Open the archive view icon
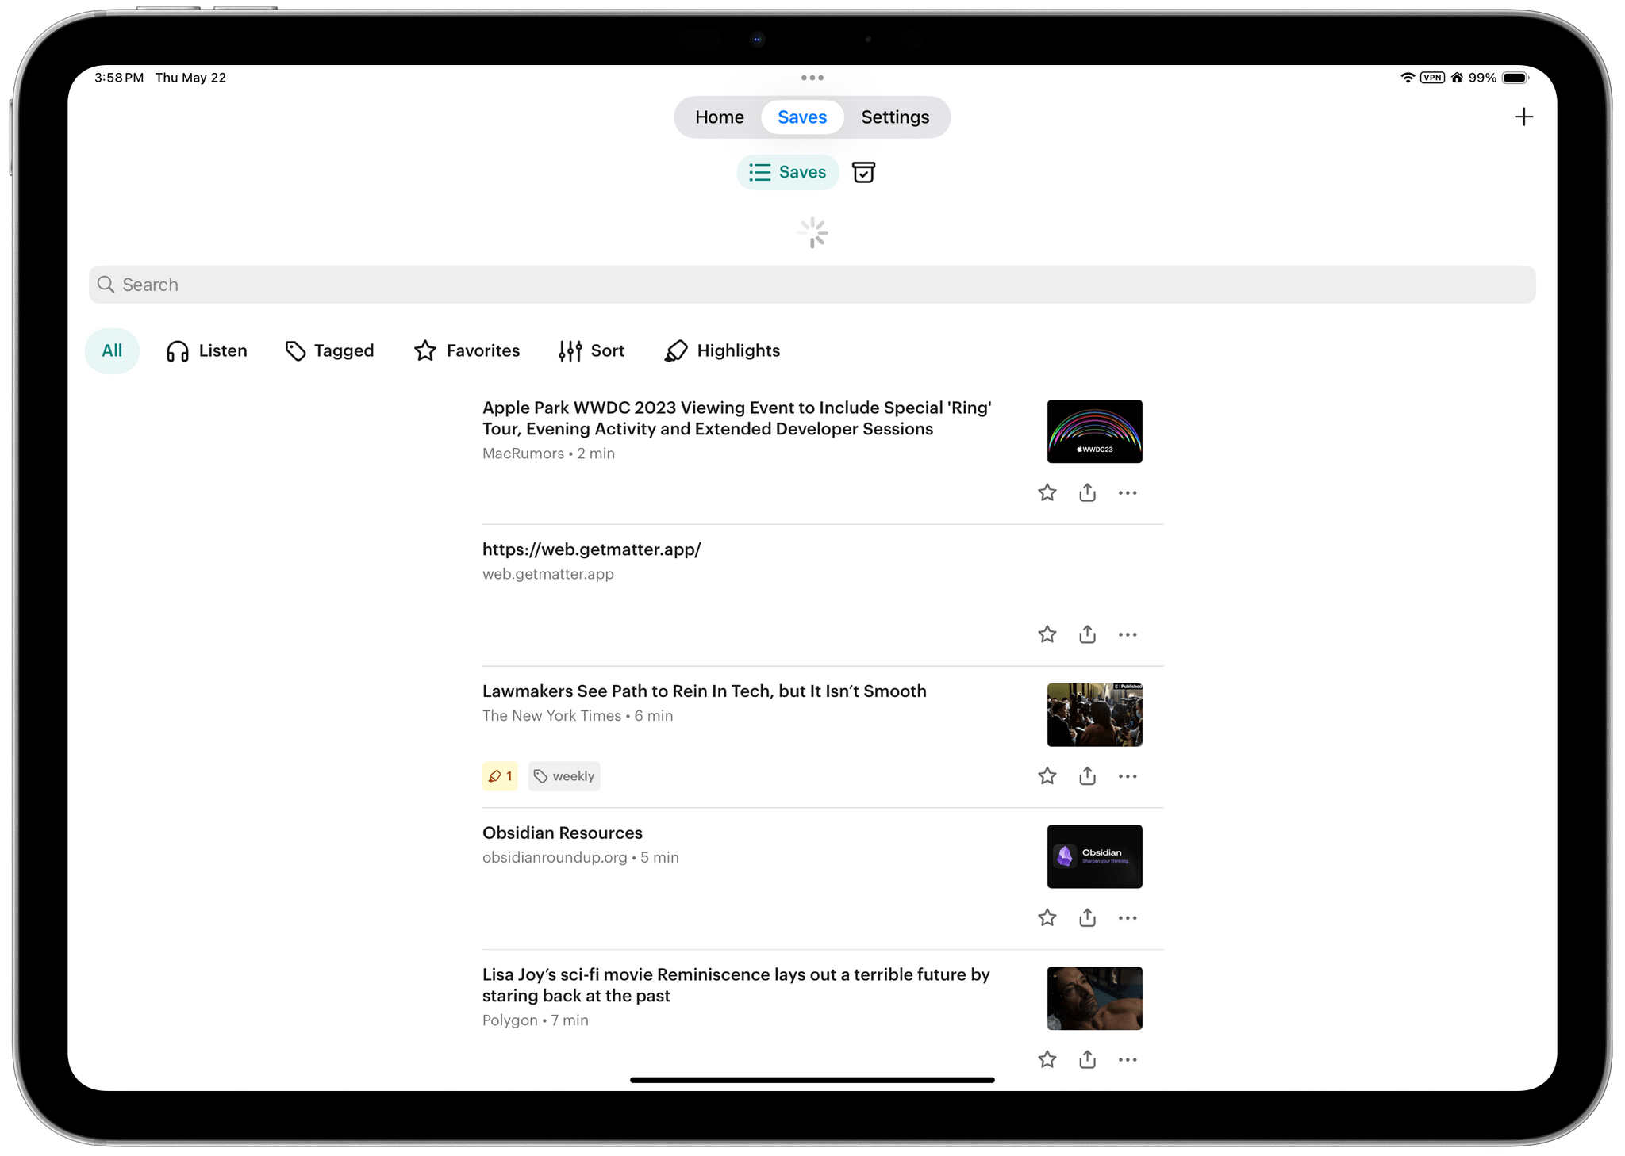1625x1156 pixels. click(863, 172)
